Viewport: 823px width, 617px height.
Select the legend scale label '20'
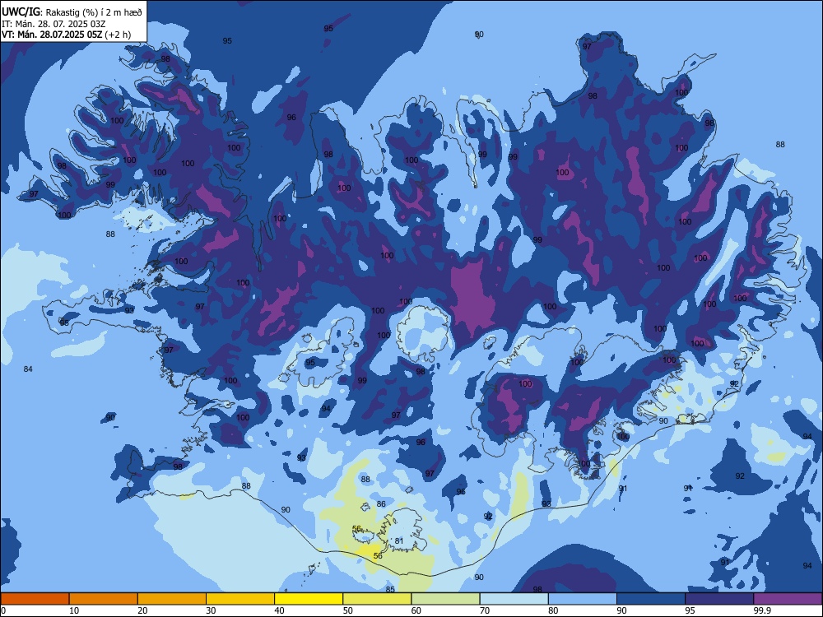click(142, 610)
